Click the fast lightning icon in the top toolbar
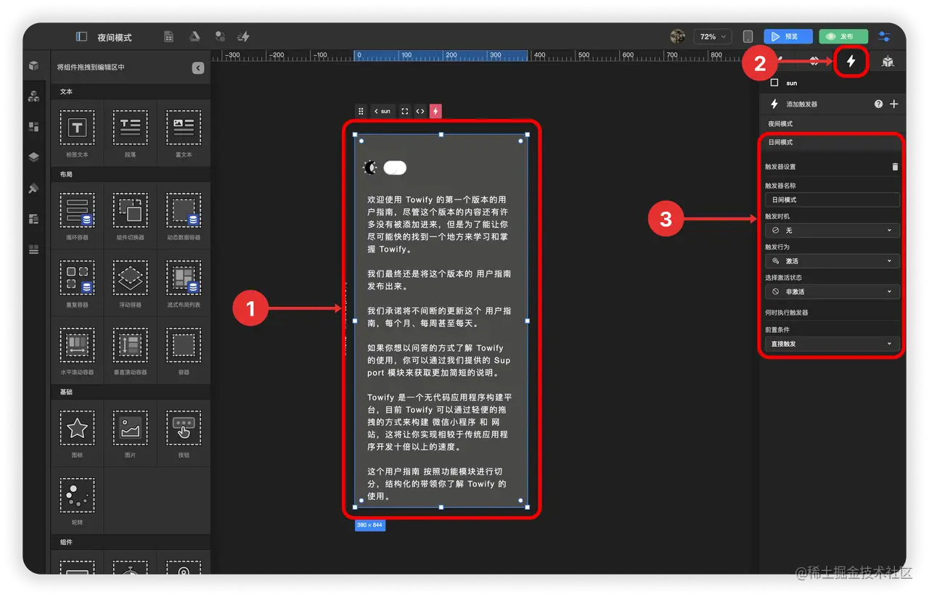The height and width of the screenshot is (597, 929). point(244,36)
